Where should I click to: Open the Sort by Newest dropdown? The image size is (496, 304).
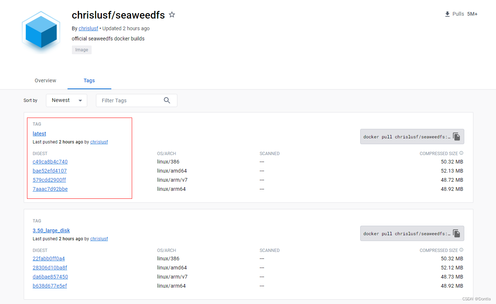66,100
